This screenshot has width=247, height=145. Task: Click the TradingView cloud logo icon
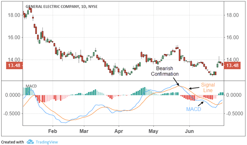[30, 142]
